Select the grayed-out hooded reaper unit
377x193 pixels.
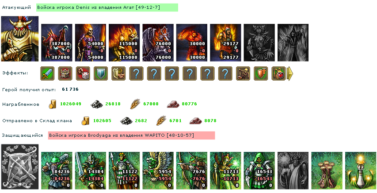pos(293,42)
